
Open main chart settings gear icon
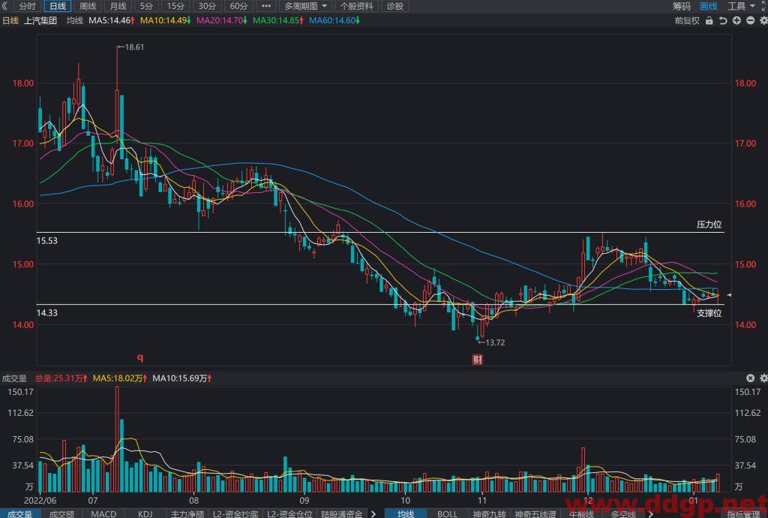click(763, 20)
